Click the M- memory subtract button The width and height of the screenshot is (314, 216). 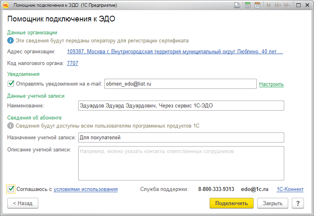[287, 6]
